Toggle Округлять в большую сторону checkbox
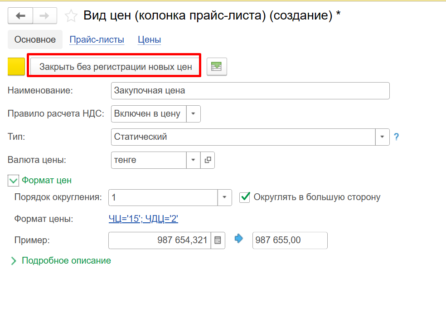Viewport: 446px width, 309px height. point(245,197)
